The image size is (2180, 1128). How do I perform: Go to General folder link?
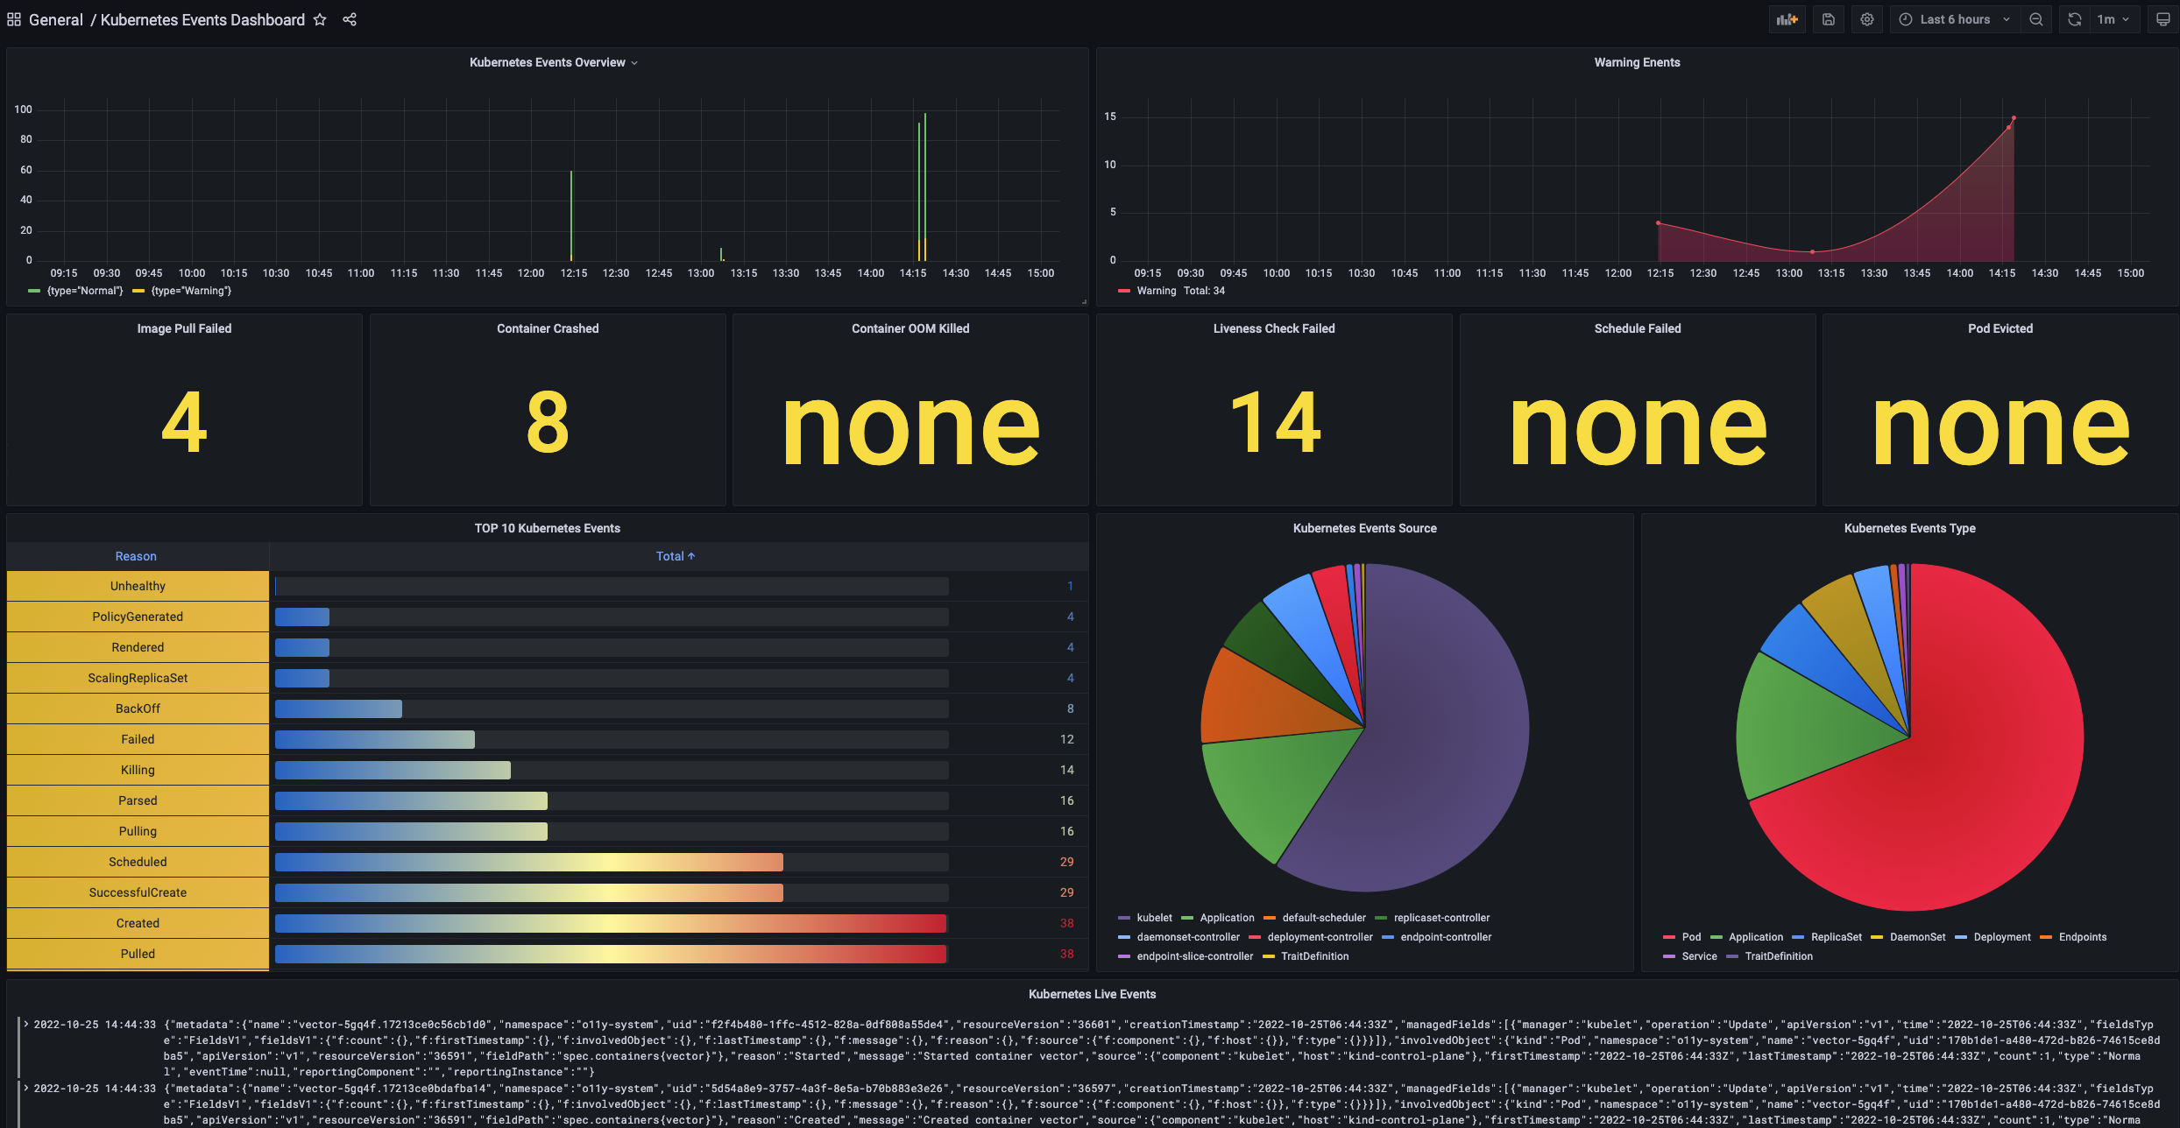click(x=56, y=19)
